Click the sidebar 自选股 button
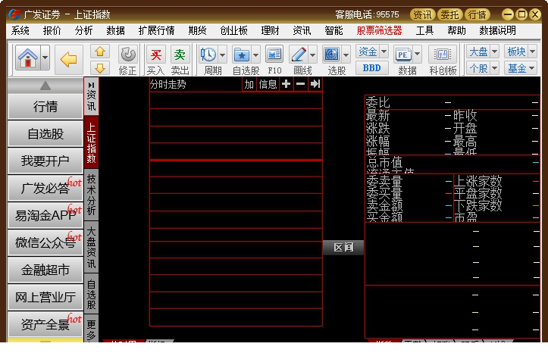548x356 pixels. pos(45,133)
